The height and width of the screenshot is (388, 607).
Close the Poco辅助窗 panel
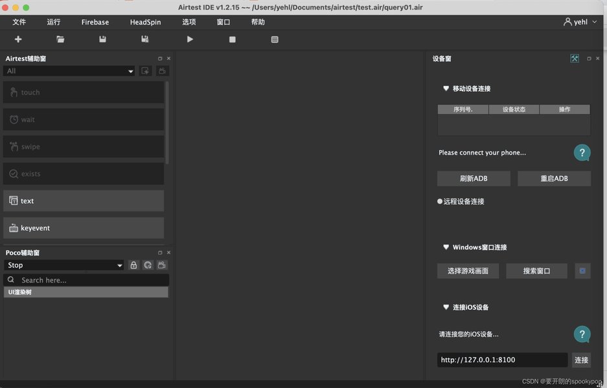(x=169, y=252)
